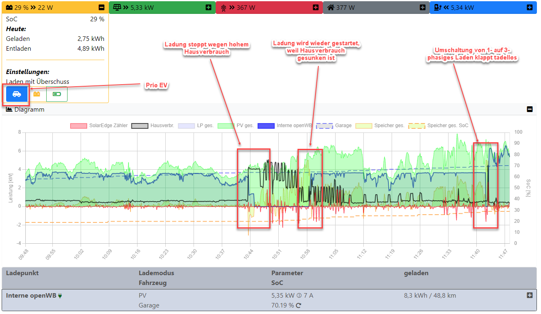Click the Interne openWB charge point name

point(31,296)
